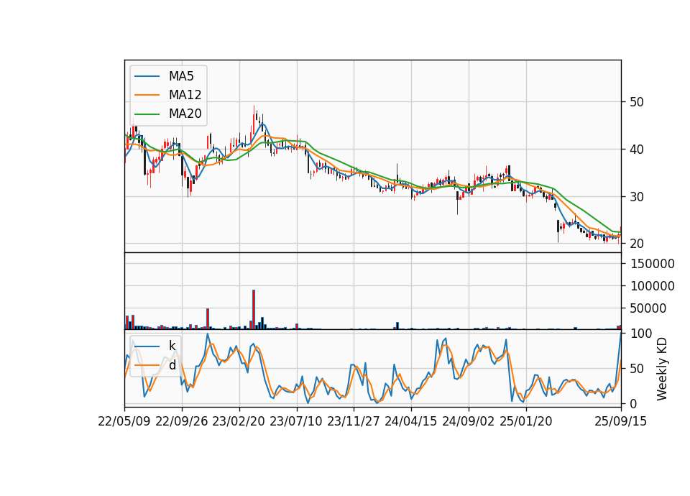The width and height of the screenshot is (690, 496).
Task: Click the MA5 legend label
Action: click(181, 76)
